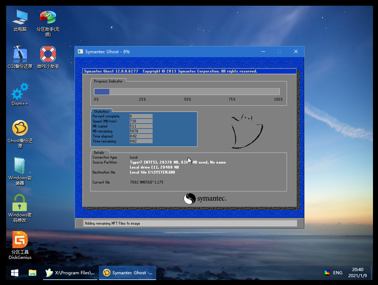Click the Speed value 730
Image resolution: width=378 pixels, height=285 pixels.
point(141,121)
